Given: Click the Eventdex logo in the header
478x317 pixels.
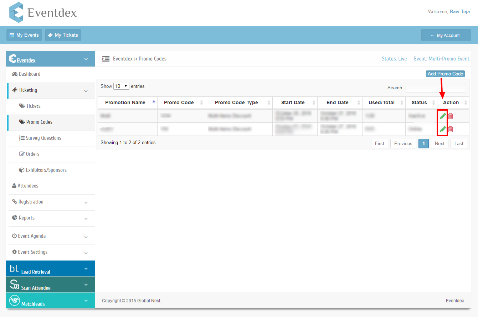Looking at the screenshot, I should point(43,13).
